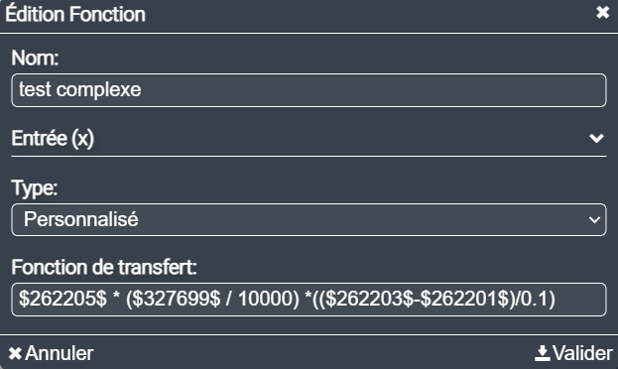
Task: Click on 10000 in the transfer formula
Action: [265, 299]
